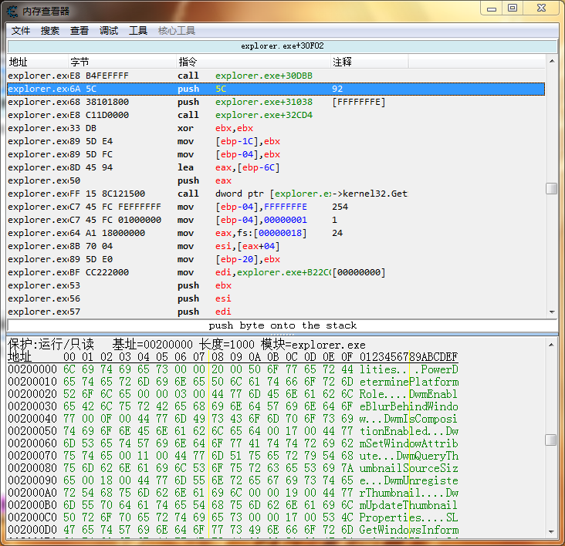
Task: Select the mov [ebp-04],FFFFFFFE row
Action: coord(276,207)
